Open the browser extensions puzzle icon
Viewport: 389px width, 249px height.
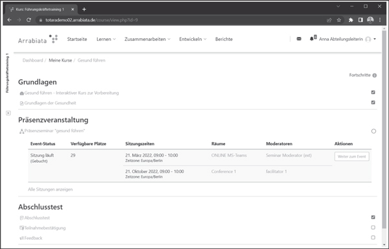pos(351,20)
